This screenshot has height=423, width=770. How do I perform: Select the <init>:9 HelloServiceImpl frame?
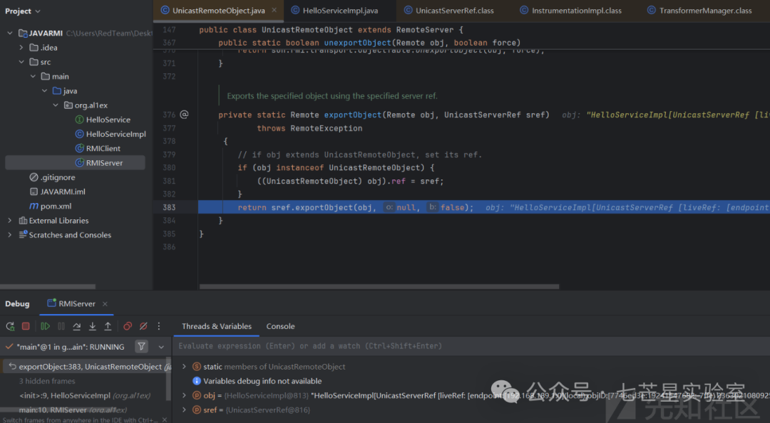(85, 395)
